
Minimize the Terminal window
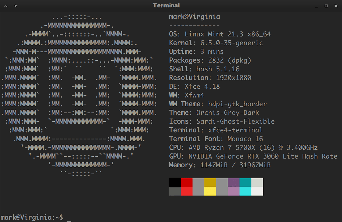(316, 6)
